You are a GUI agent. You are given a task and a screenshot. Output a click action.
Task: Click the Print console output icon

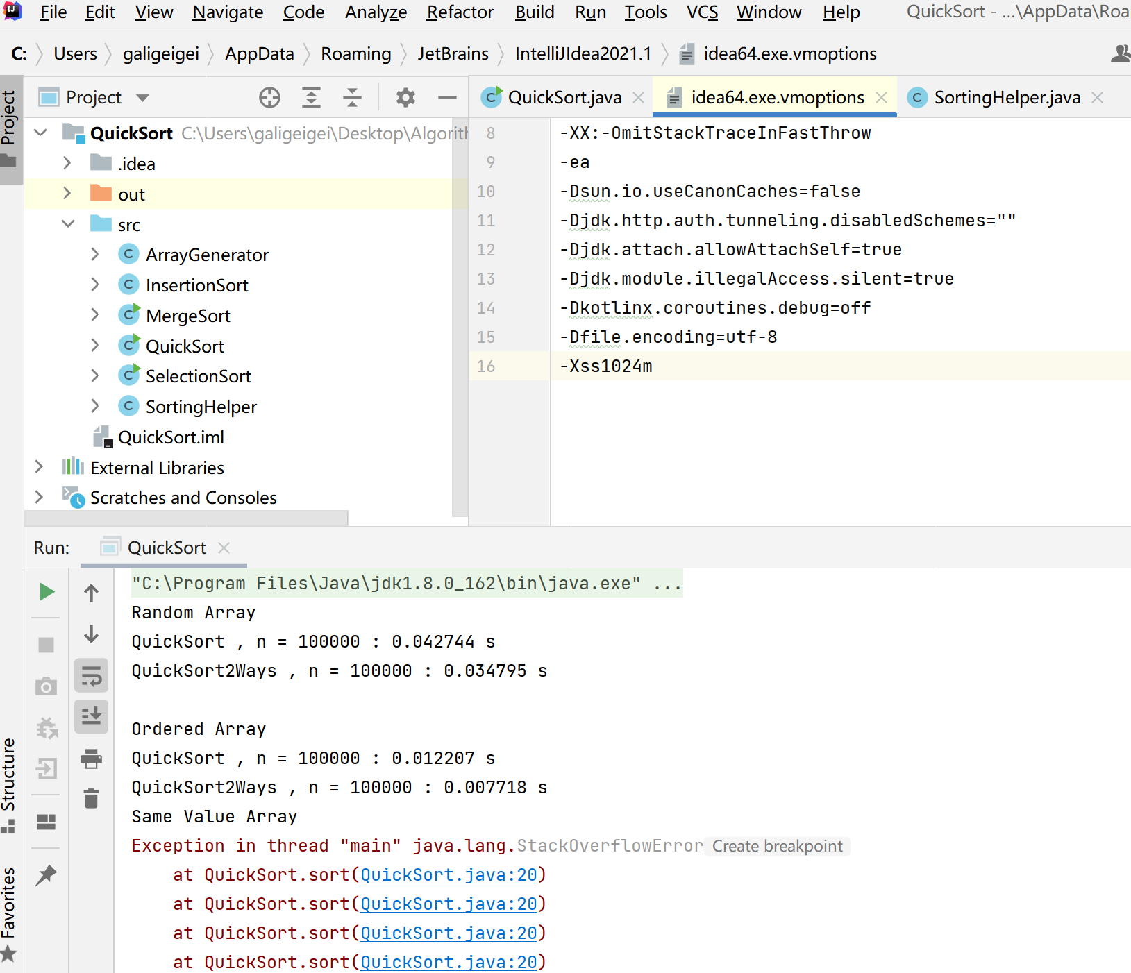(91, 759)
